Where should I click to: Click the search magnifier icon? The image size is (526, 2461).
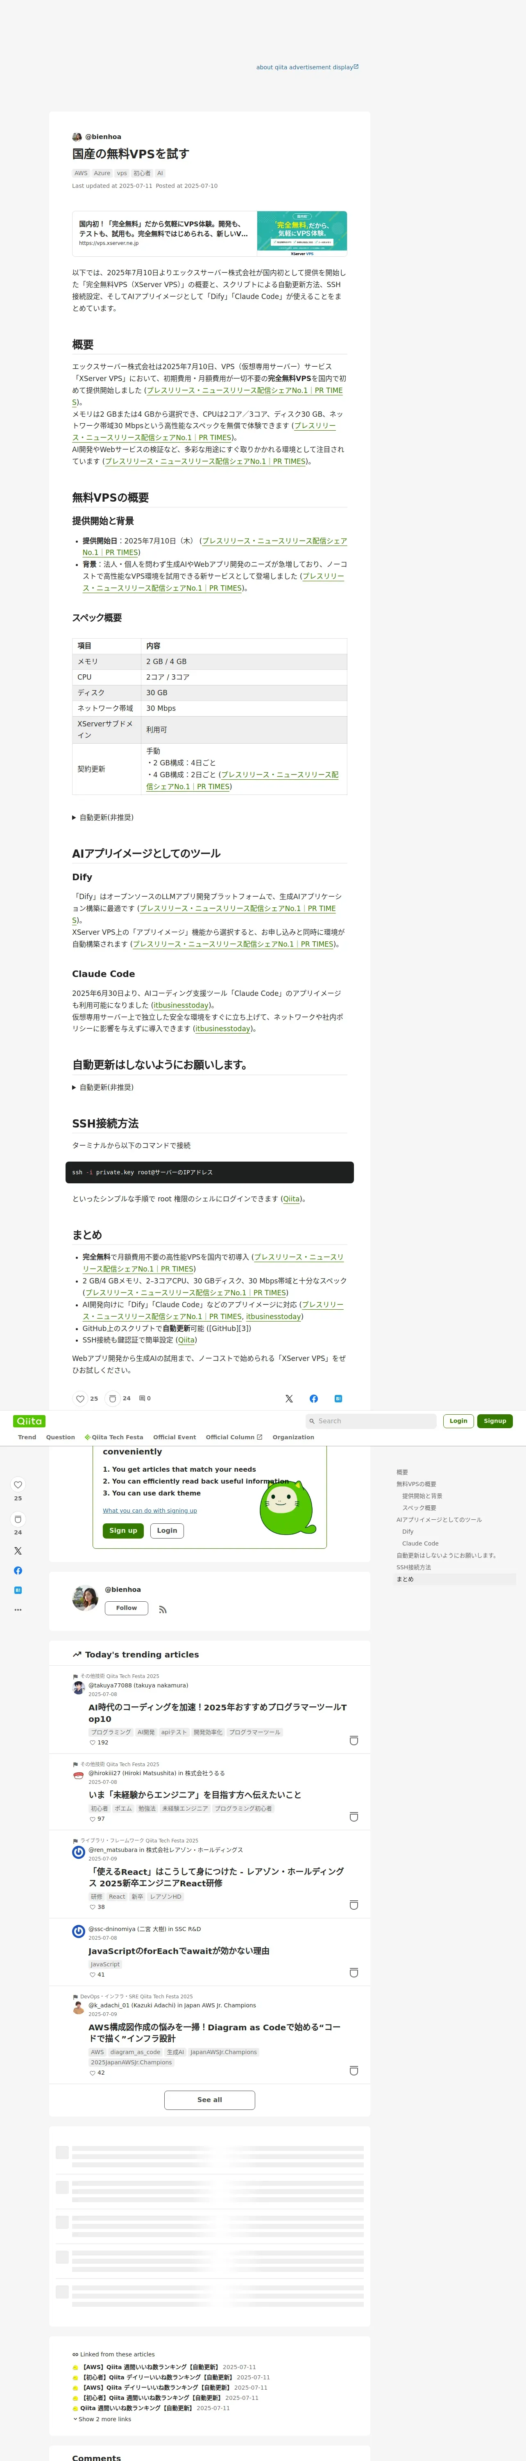click(x=312, y=1422)
